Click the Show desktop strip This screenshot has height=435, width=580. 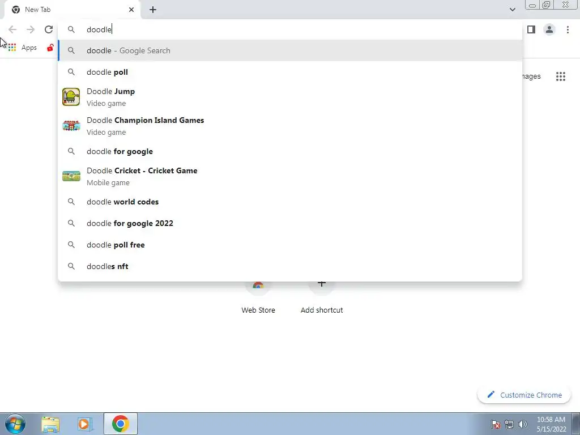pos(575,424)
